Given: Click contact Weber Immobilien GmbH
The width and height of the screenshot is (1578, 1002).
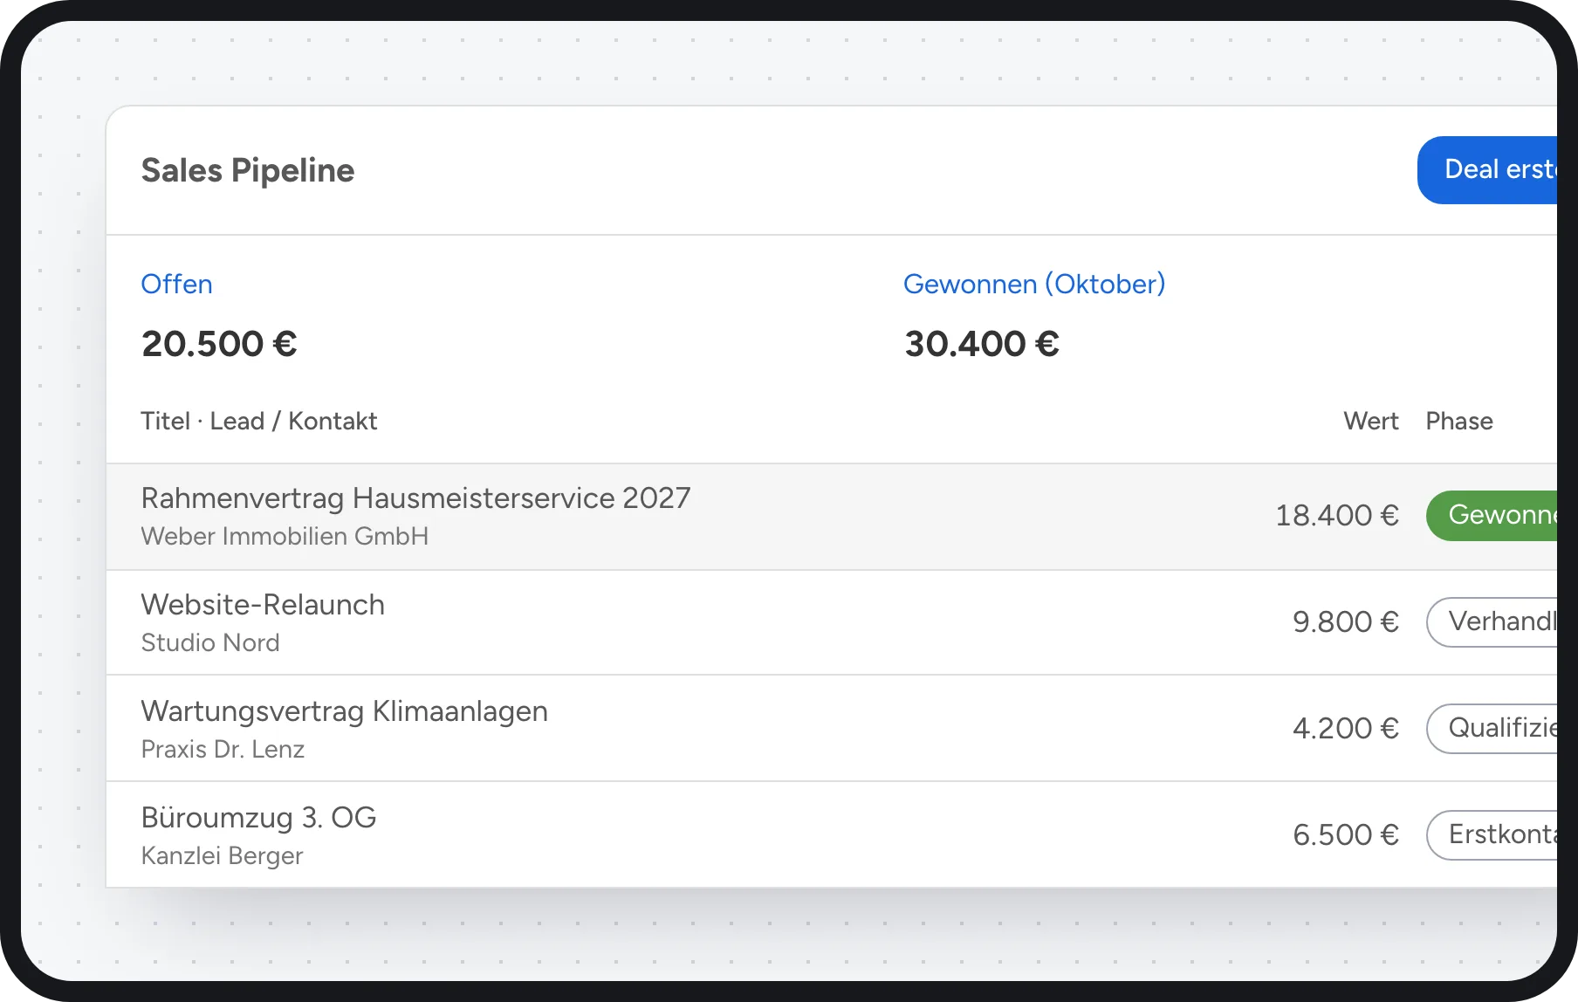Looking at the screenshot, I should click(285, 536).
